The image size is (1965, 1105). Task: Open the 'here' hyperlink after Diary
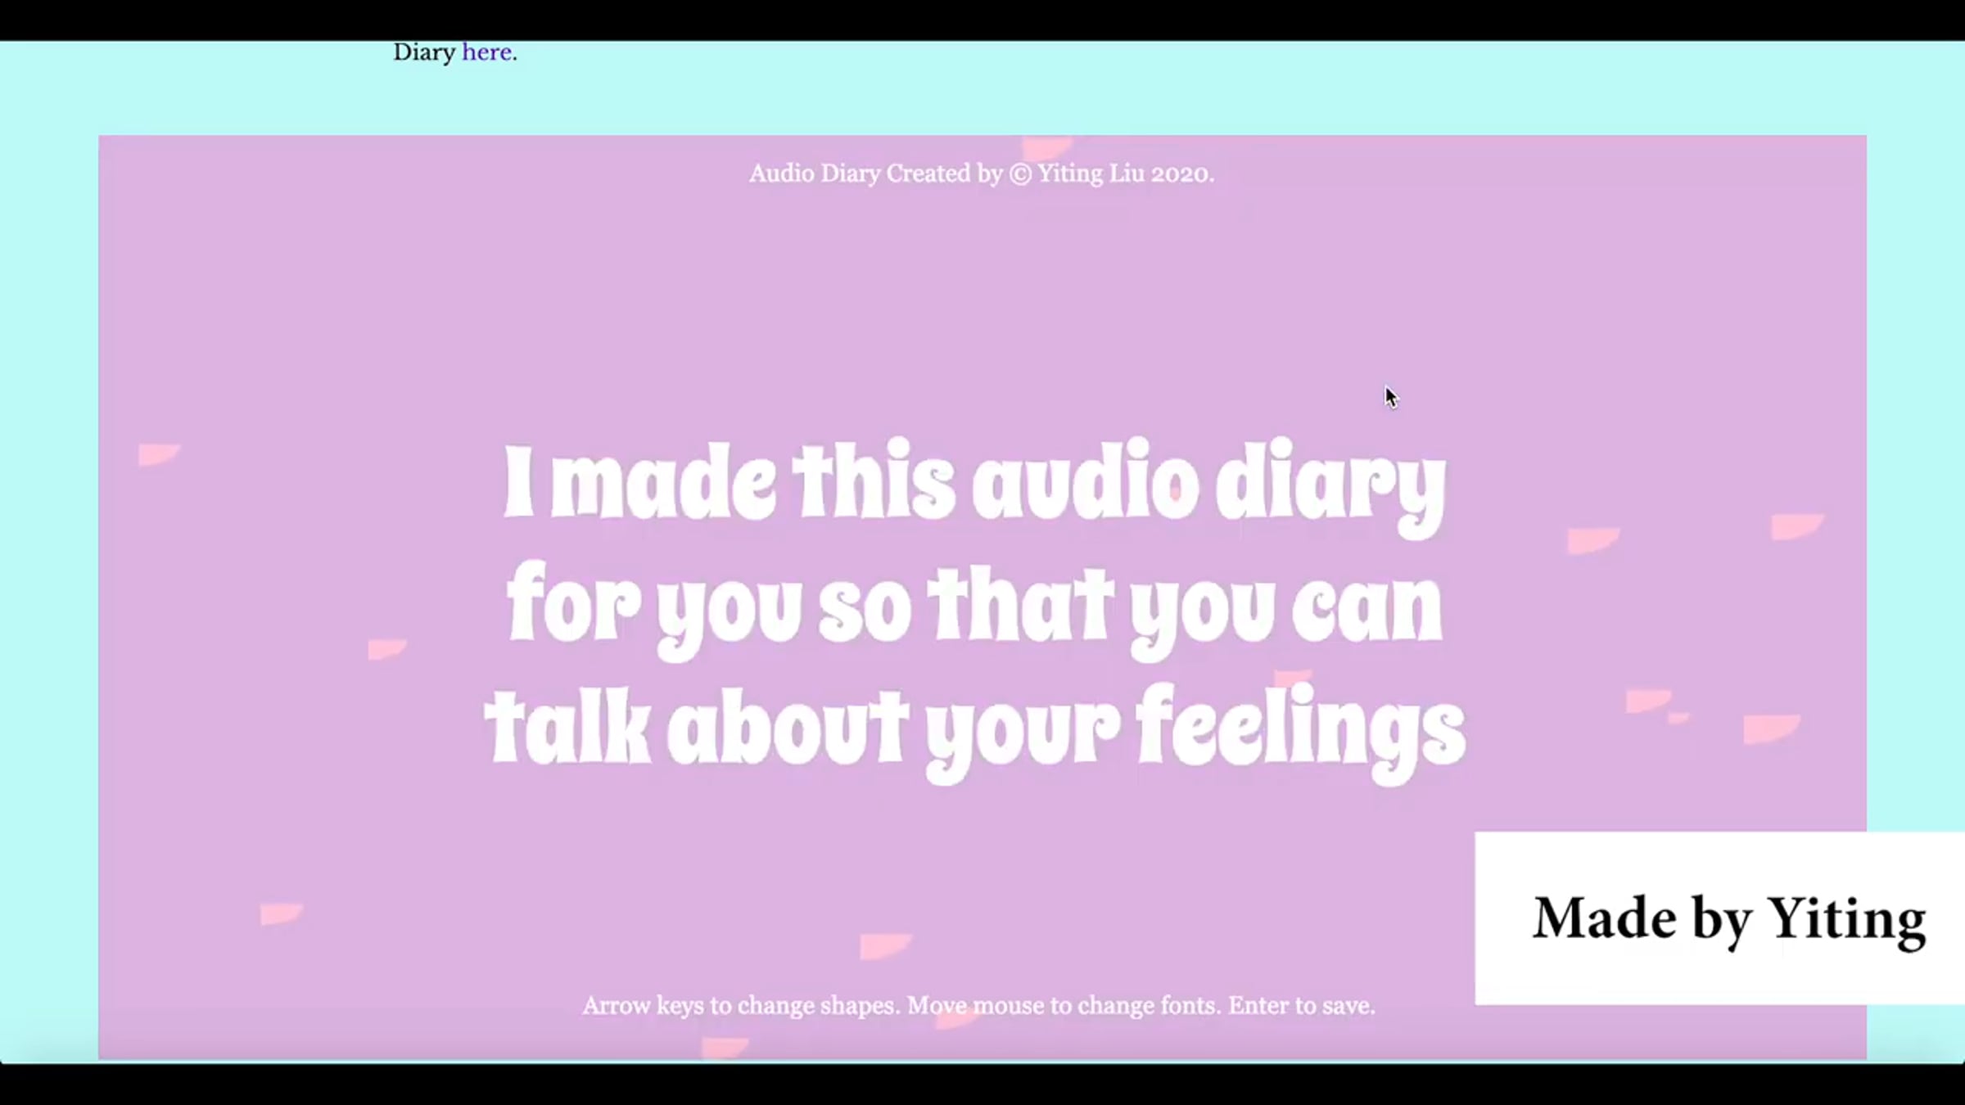pyautogui.click(x=486, y=52)
